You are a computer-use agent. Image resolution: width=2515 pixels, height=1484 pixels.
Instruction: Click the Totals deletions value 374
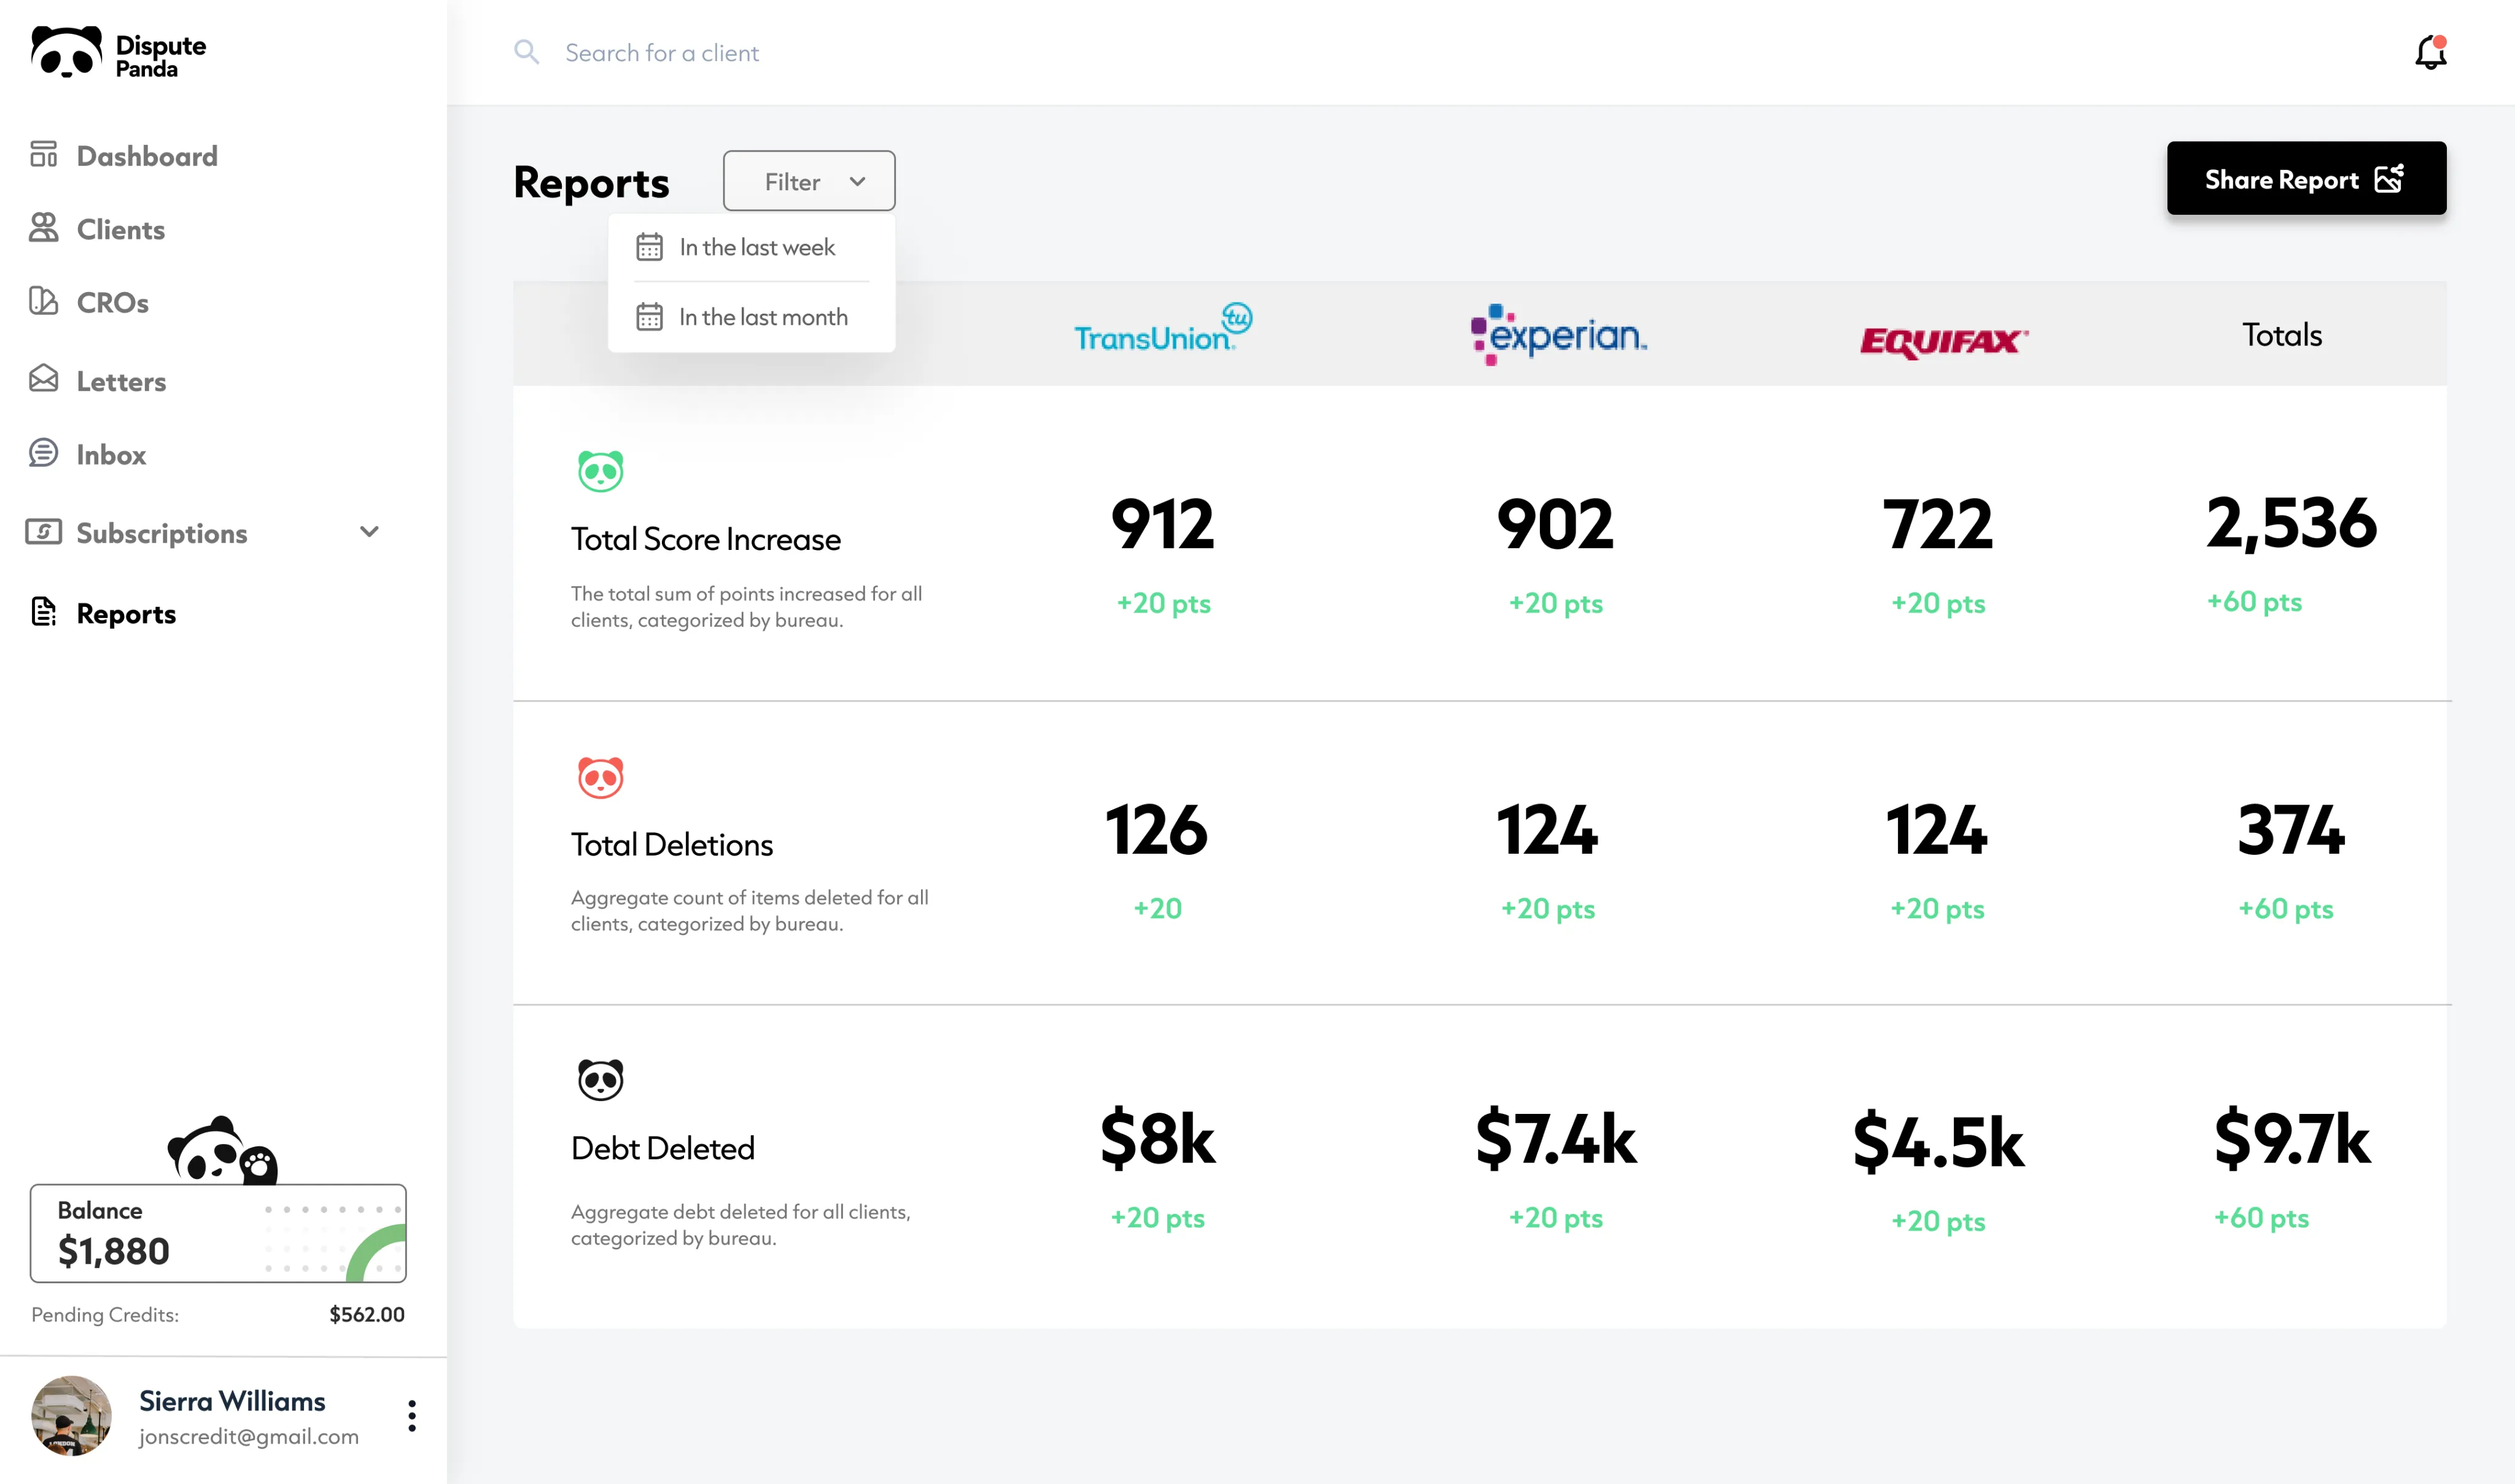pyautogui.click(x=2291, y=830)
